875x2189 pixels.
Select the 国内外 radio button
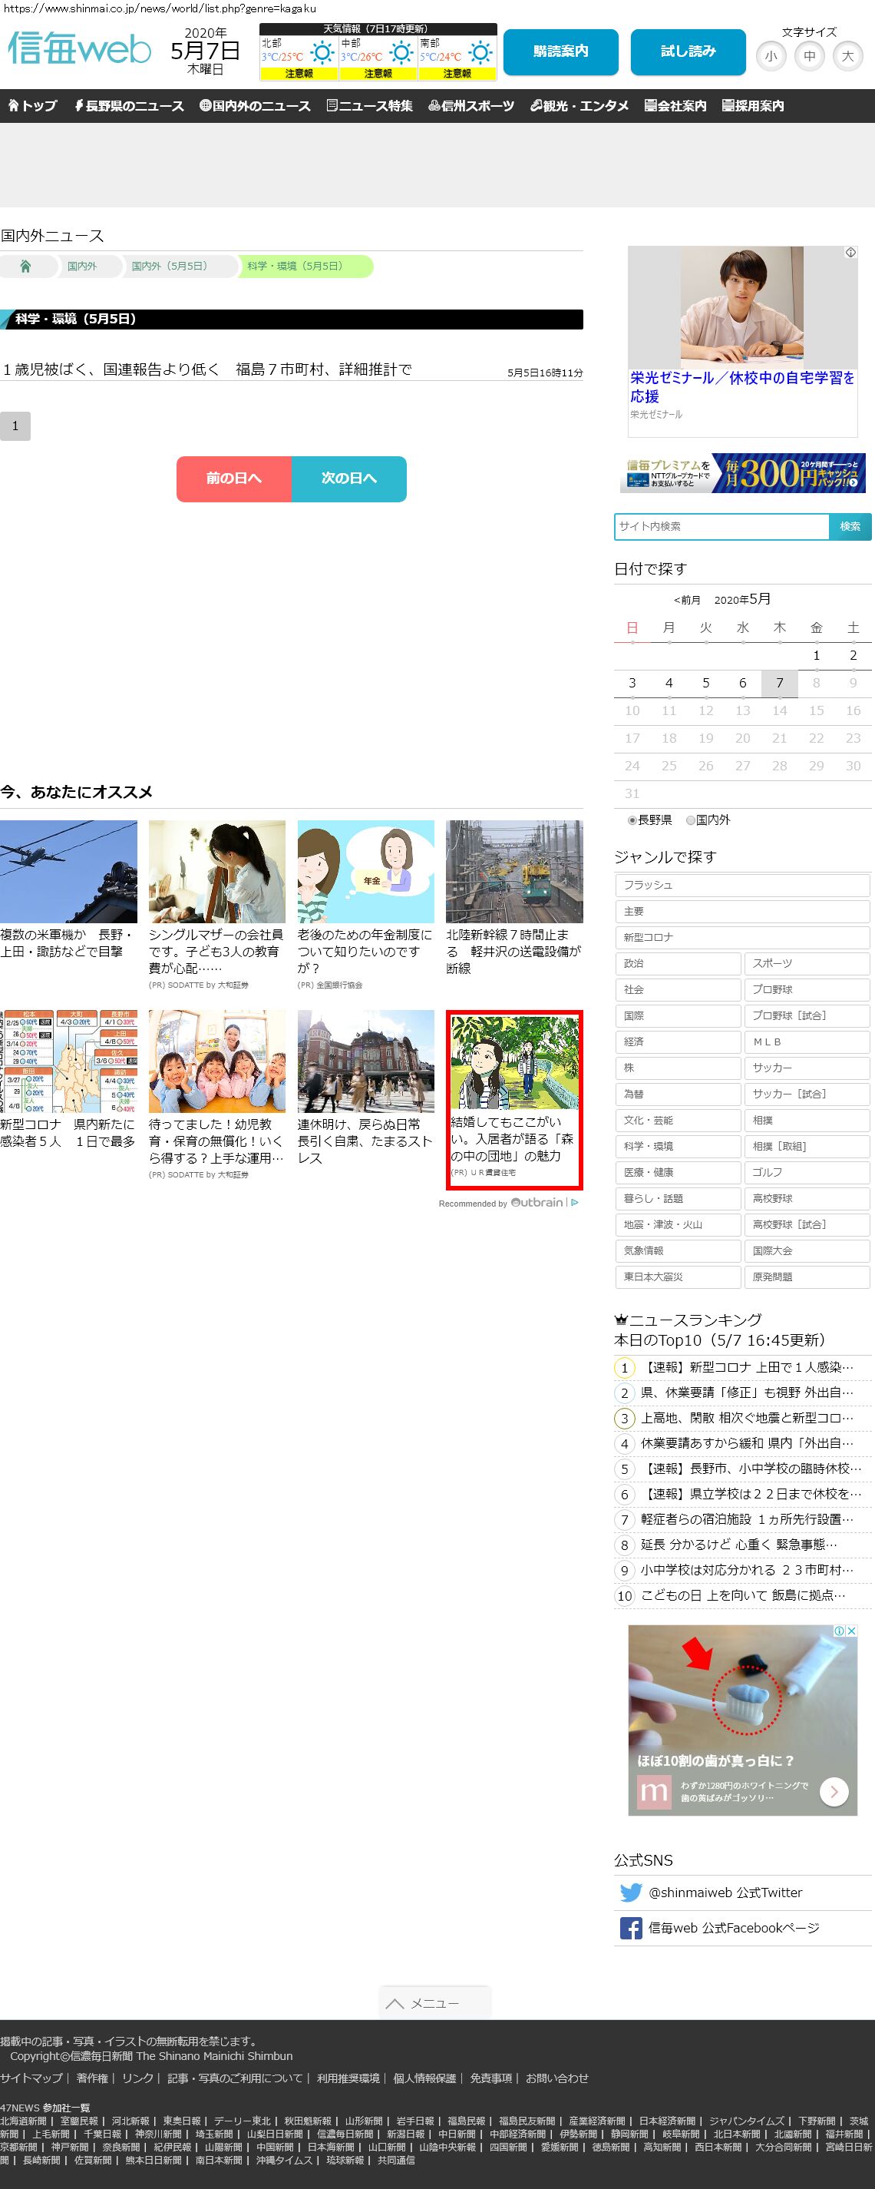point(691,820)
